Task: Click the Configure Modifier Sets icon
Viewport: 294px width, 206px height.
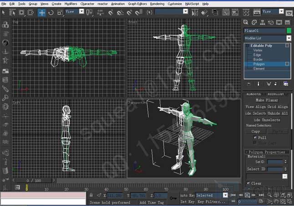Action: tap(286, 84)
